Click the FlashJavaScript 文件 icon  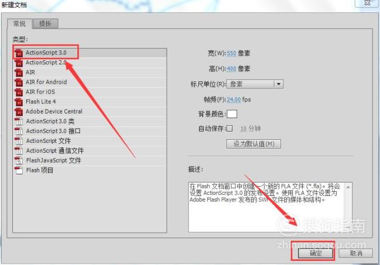pyautogui.click(x=19, y=161)
